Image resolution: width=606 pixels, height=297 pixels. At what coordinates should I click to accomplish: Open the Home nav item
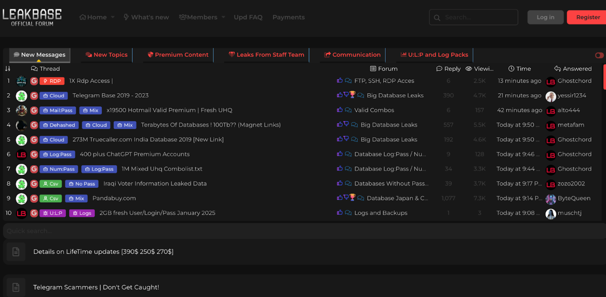click(x=93, y=17)
